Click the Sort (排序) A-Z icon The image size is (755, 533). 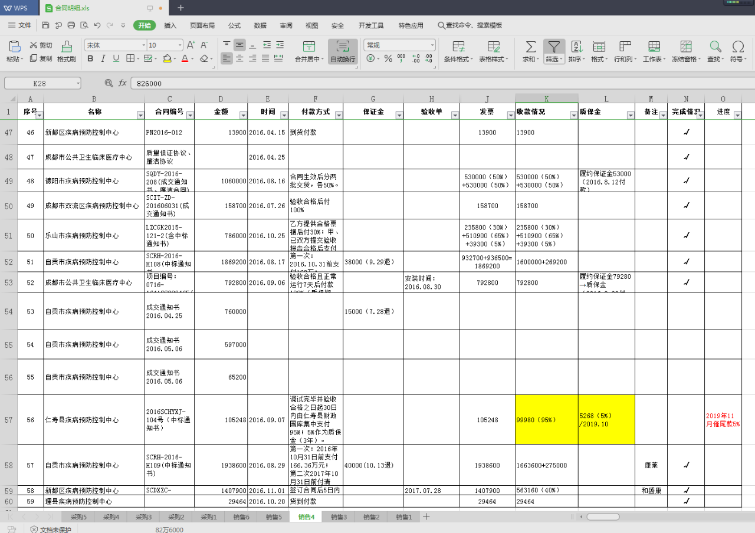577,47
